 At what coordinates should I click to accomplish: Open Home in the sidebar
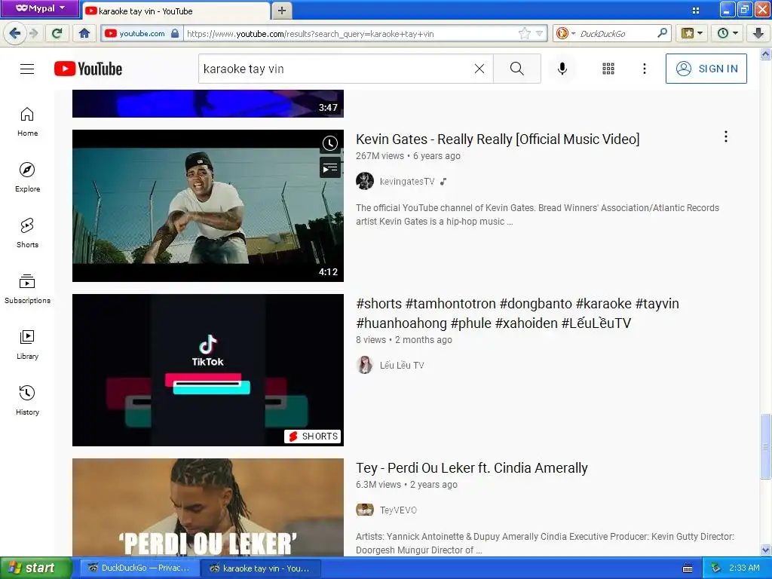[27, 121]
